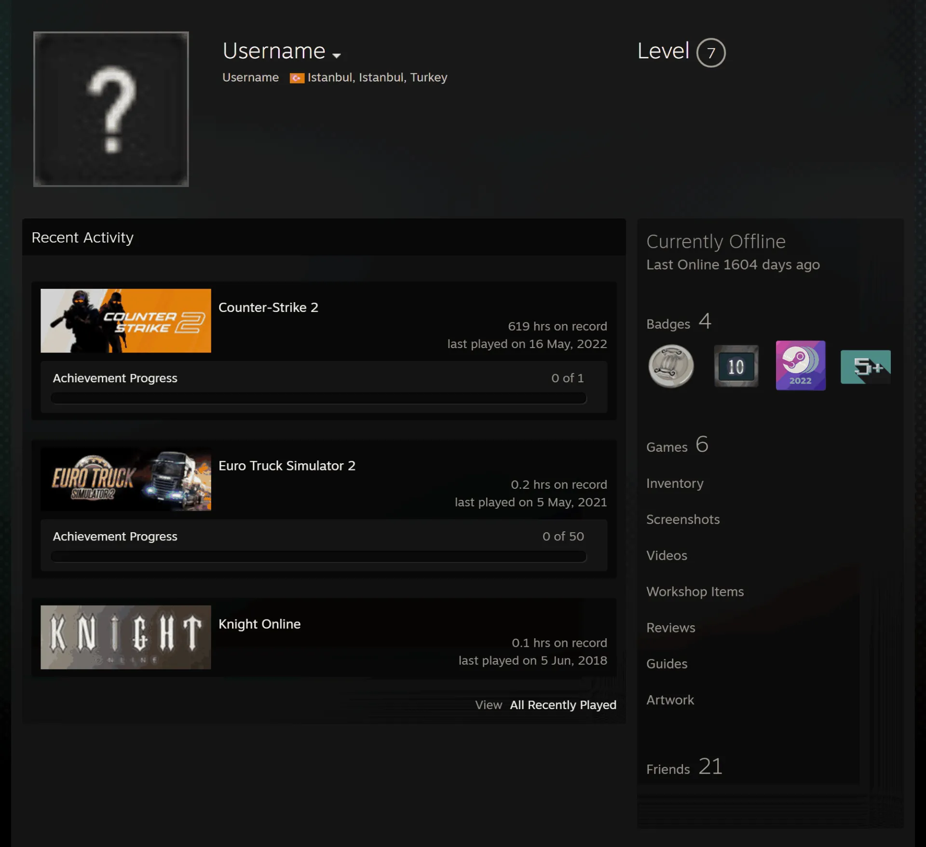Viewport: 926px width, 847px height.
Task: Open the Games 6 link
Action: (677, 444)
